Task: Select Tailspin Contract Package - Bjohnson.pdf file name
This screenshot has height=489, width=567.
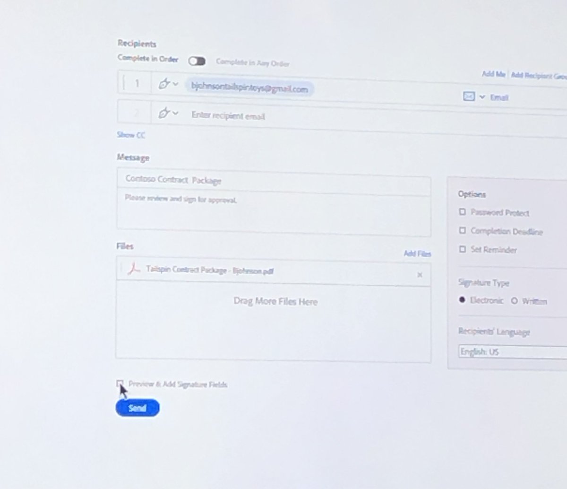Action: tap(210, 271)
